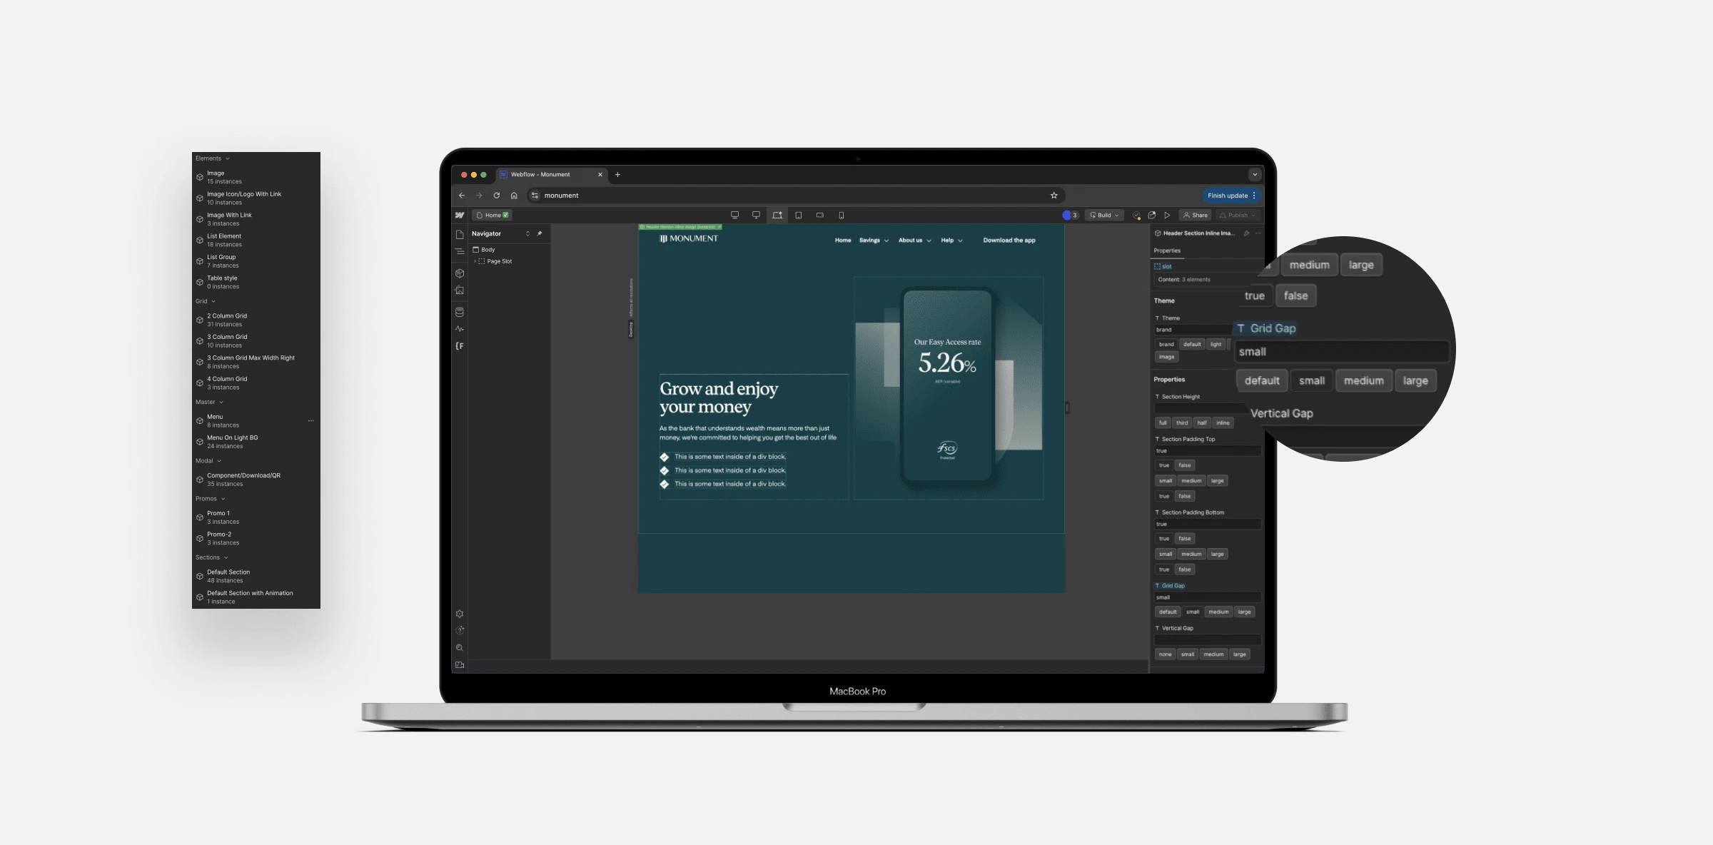Choose medium for Grid Gap
Image resolution: width=1713 pixels, height=845 pixels.
tap(1218, 612)
